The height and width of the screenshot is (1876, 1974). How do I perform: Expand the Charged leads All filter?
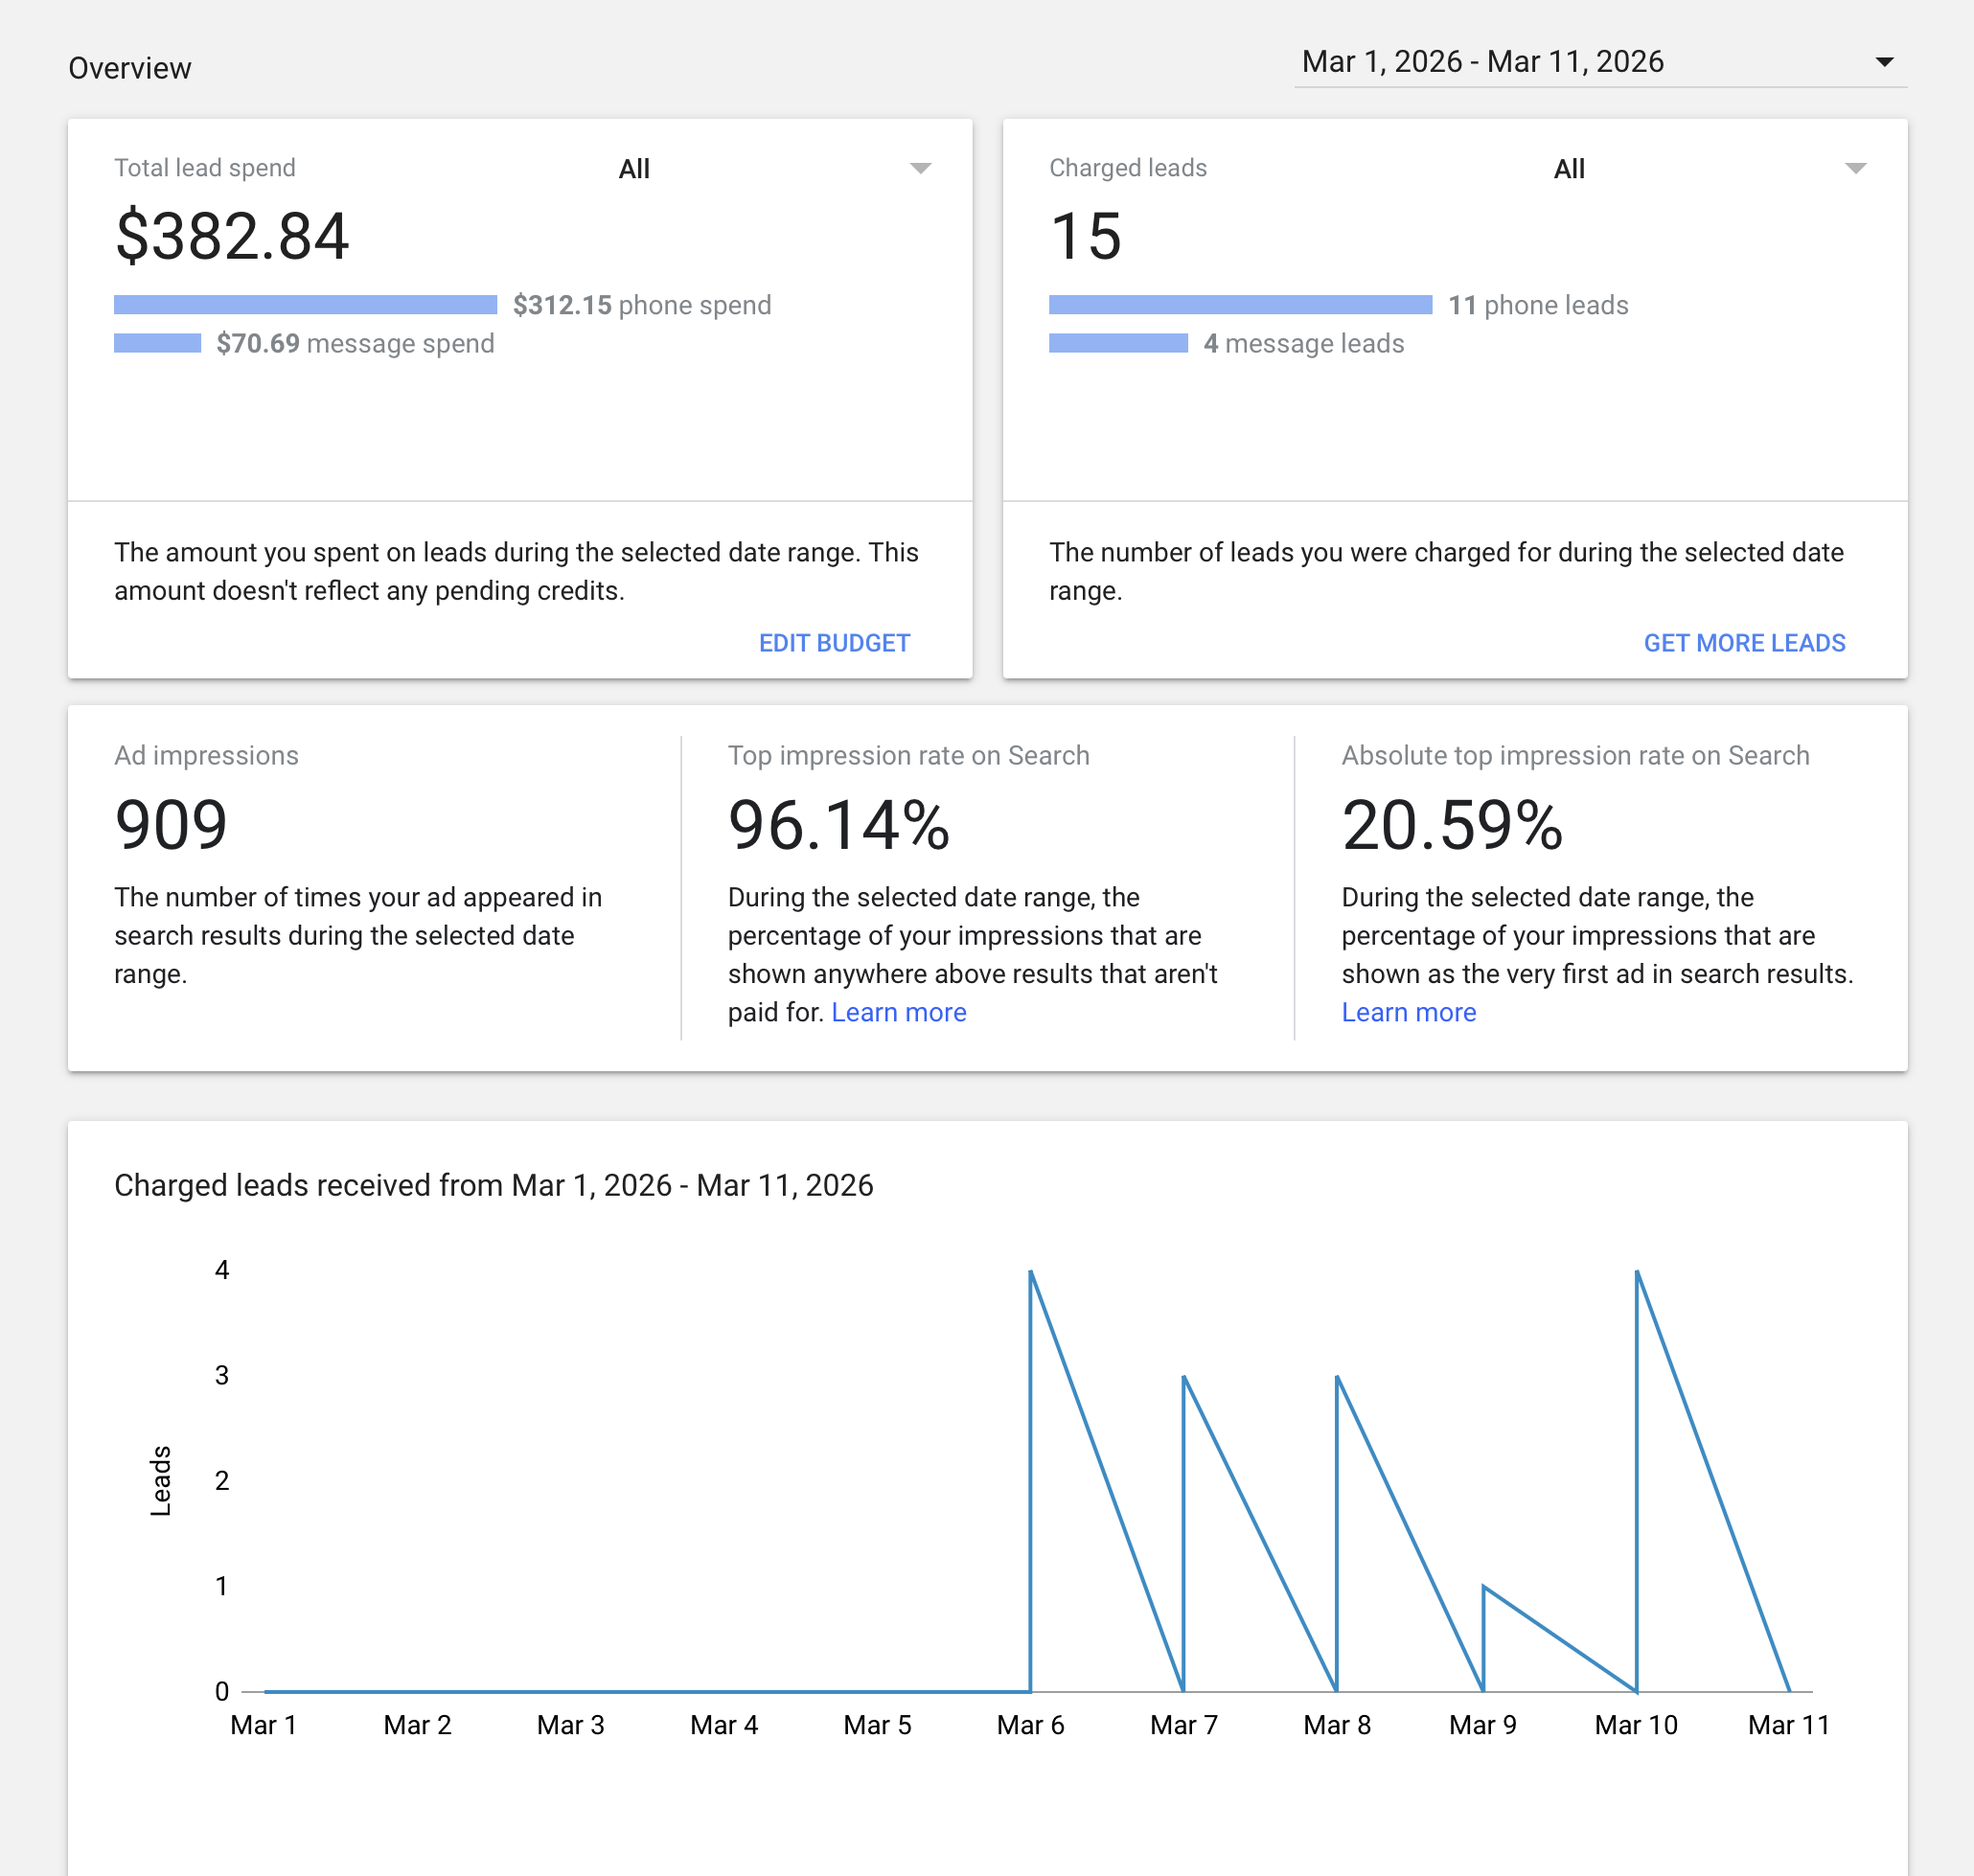pos(1568,169)
